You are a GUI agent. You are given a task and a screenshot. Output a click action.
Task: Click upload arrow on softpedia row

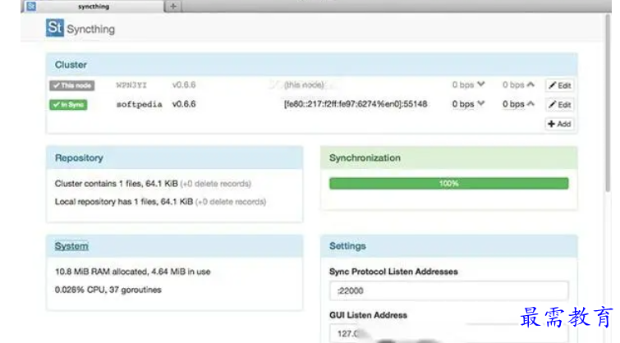click(x=530, y=103)
